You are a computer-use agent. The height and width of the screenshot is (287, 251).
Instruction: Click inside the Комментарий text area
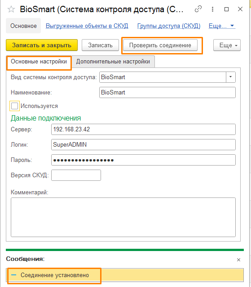[x=123, y=217]
